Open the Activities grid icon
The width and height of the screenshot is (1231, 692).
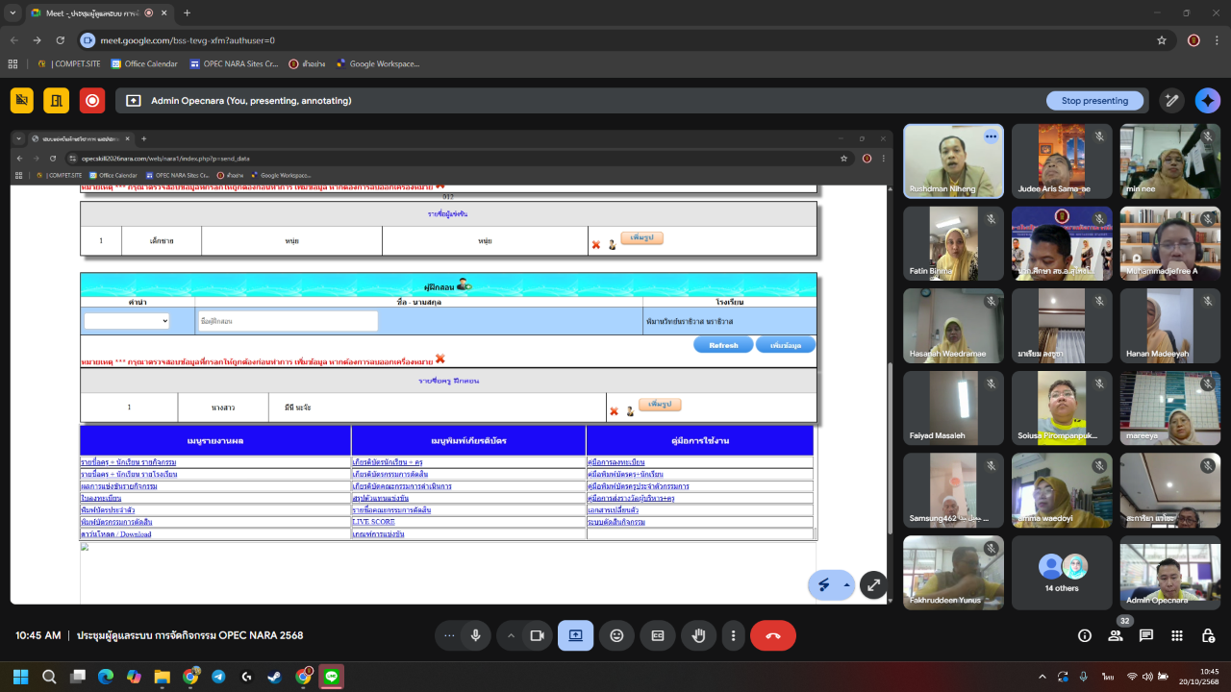pyautogui.click(x=1177, y=635)
